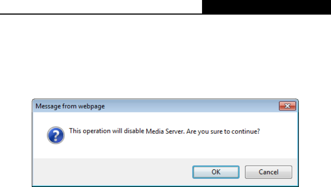Click the white dialog body below the message

(164, 150)
